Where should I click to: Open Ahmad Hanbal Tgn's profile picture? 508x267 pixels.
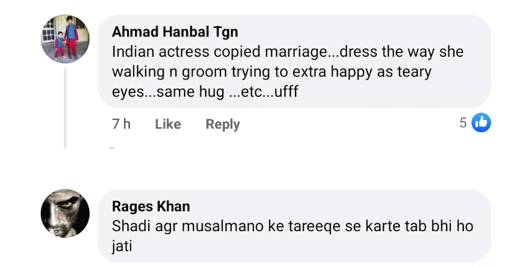[x=66, y=38]
